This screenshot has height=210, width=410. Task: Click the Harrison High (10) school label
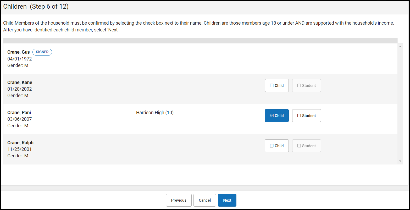pos(155,113)
